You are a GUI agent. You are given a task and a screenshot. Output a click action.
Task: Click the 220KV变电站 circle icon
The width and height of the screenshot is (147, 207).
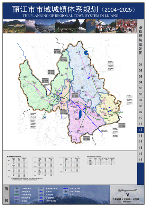[66, 191]
